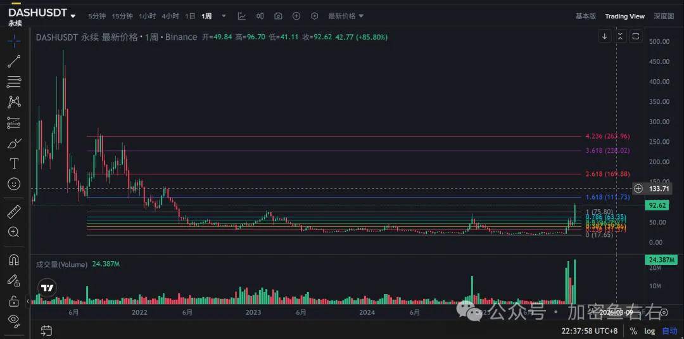Select the trend line drawing tool

point(14,61)
